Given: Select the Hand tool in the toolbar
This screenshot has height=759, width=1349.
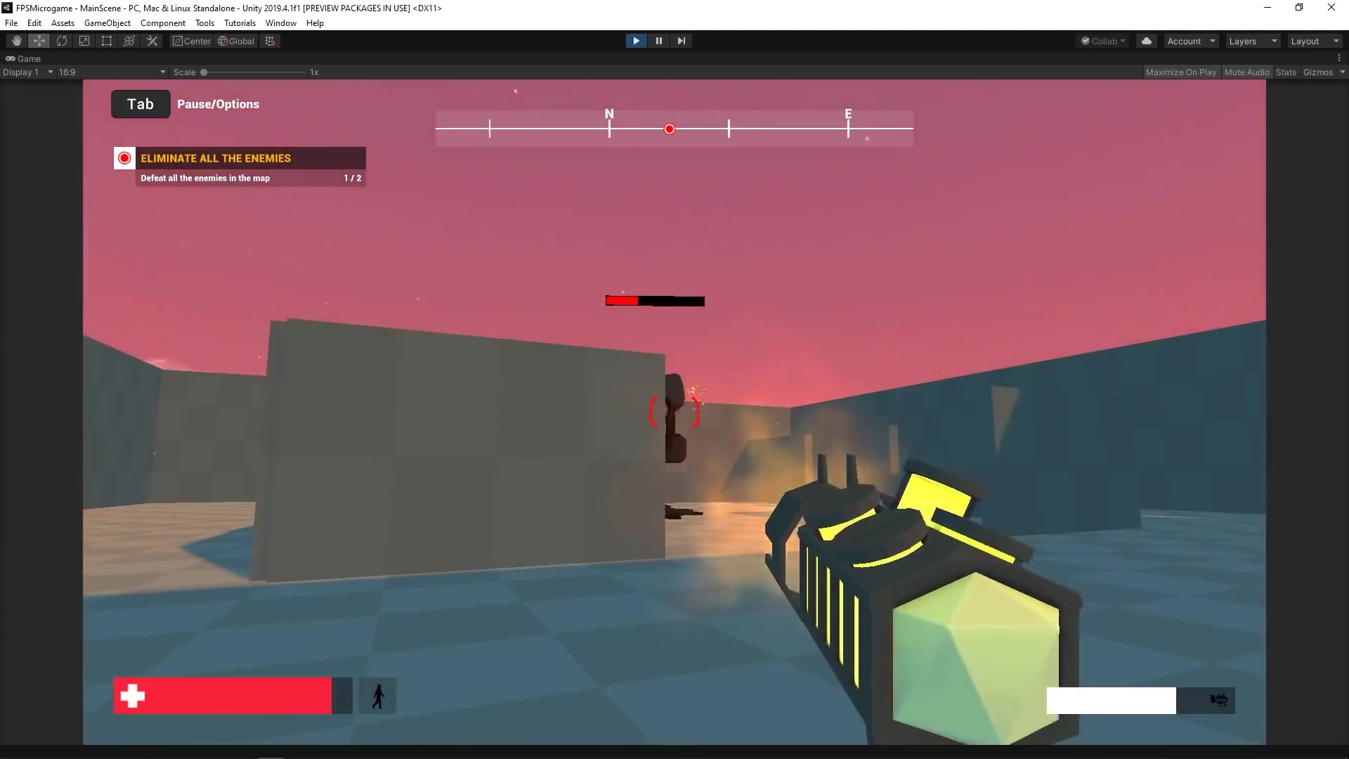Looking at the screenshot, I should coord(15,41).
